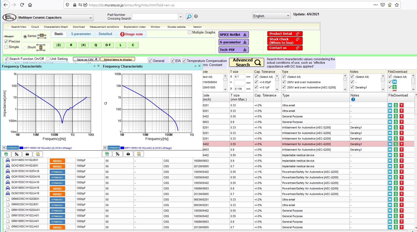Remove GRT1555C1E102JA02 Q trace from graph

(105, 148)
